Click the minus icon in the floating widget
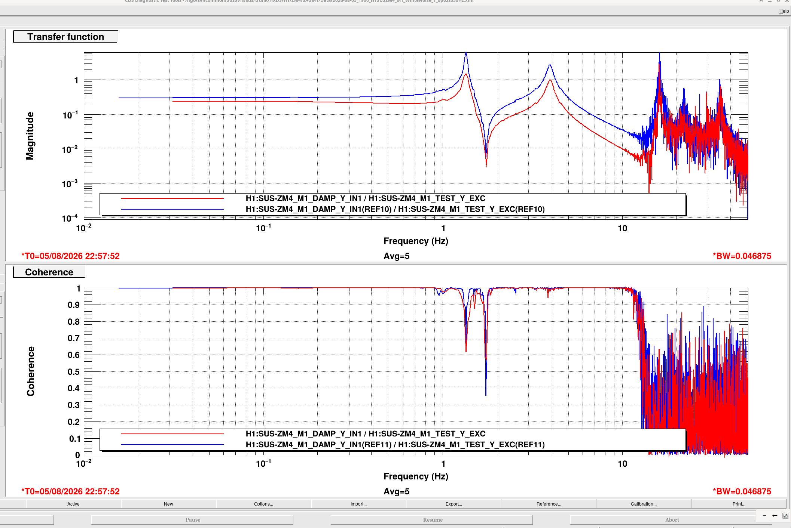The height and width of the screenshot is (528, 791). click(764, 516)
